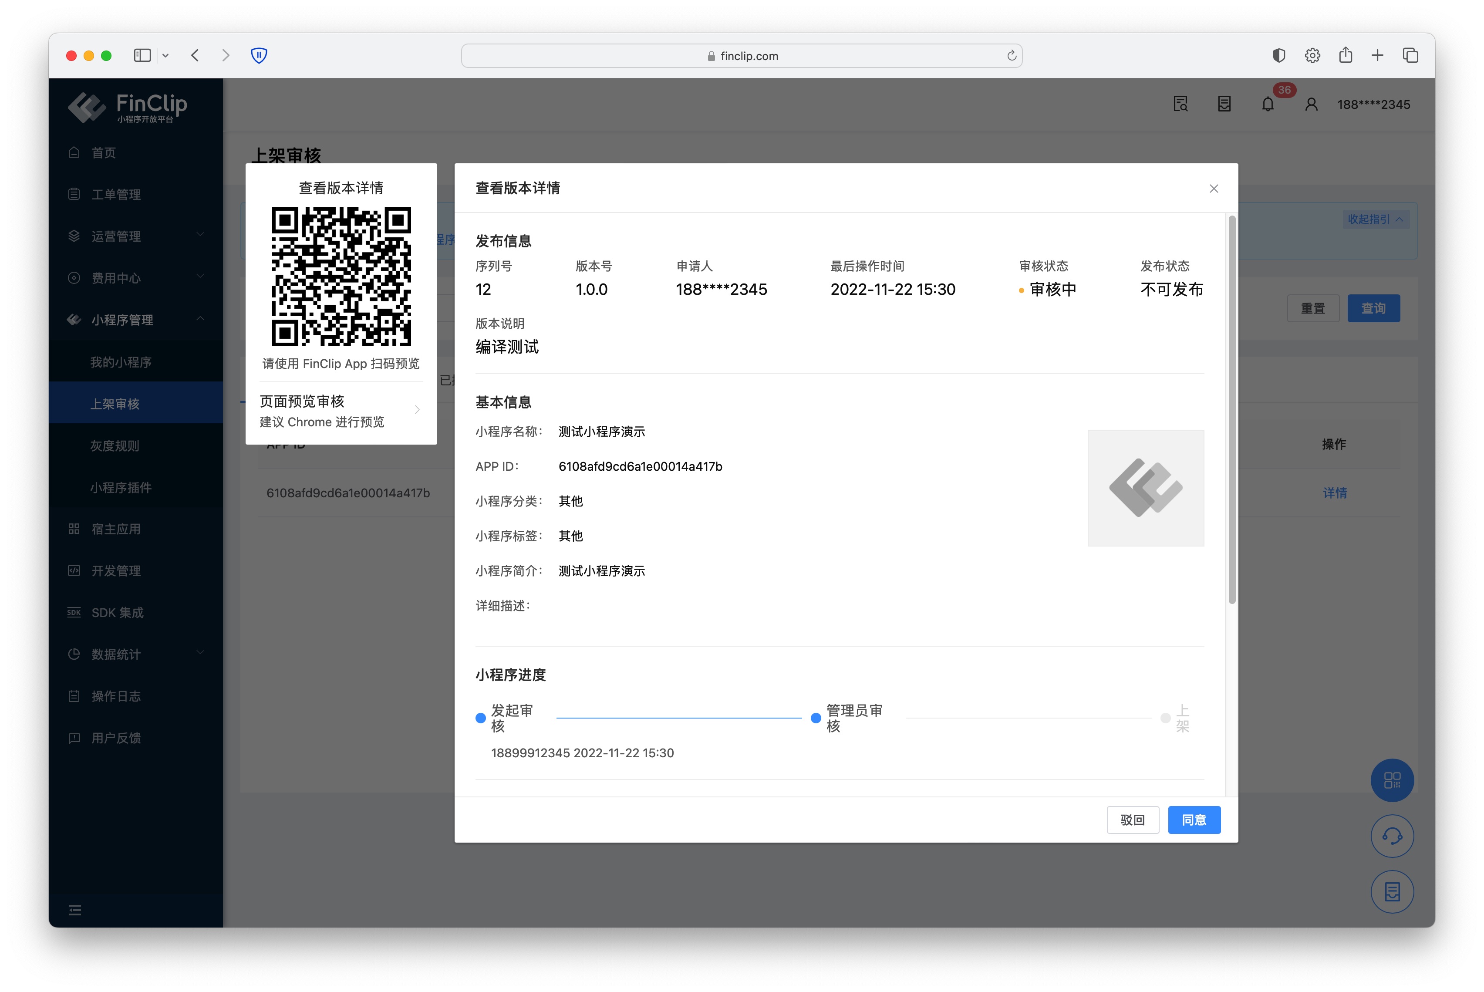Close the version details dialog
Viewport: 1484px width, 992px height.
pos(1213,189)
